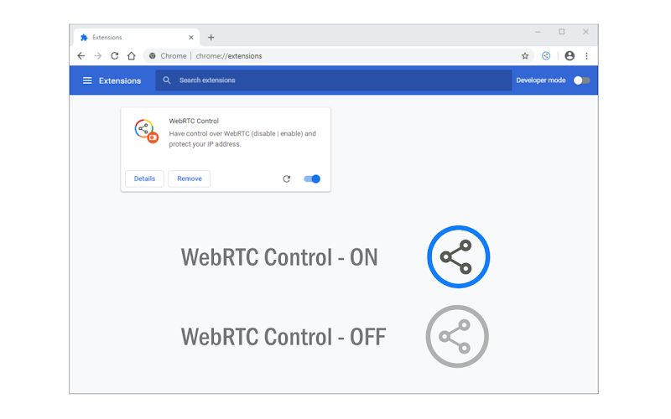Close the Extensions tab
The height and width of the screenshot is (419, 671).
191,38
